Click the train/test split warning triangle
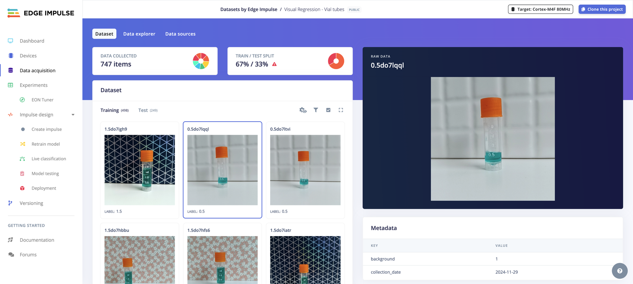Screen dimensions: 633x284 click(275, 64)
